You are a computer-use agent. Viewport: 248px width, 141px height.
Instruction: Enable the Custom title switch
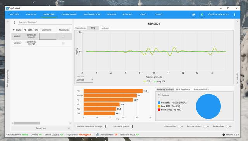tap(181, 126)
